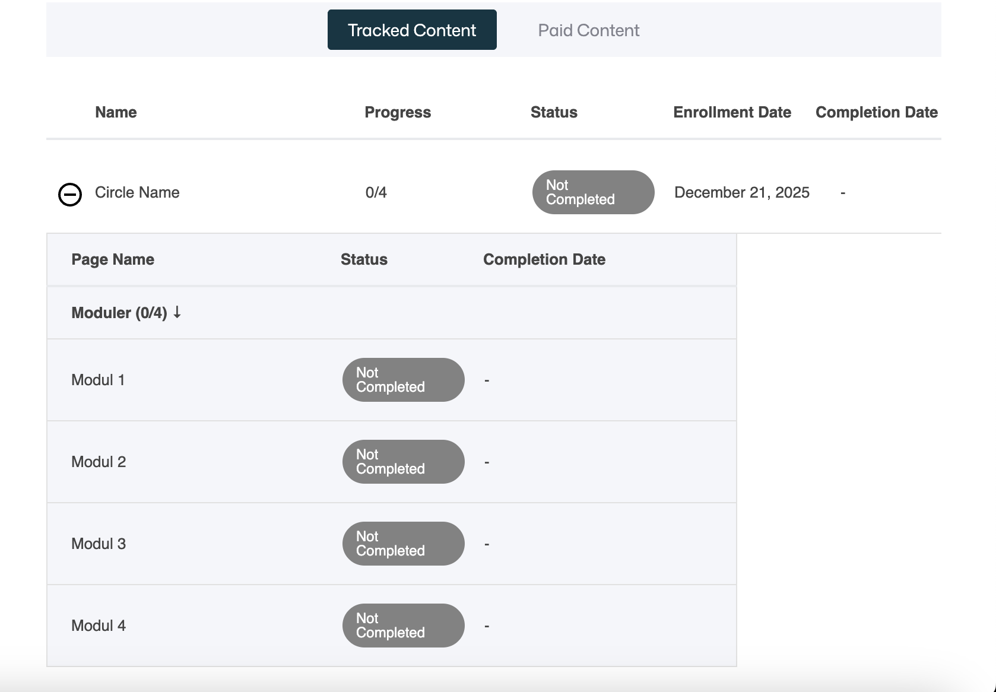Select the Modul 4 row

(99, 626)
